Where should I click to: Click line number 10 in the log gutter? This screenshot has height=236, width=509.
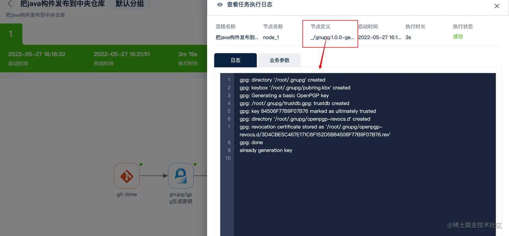tap(228, 158)
